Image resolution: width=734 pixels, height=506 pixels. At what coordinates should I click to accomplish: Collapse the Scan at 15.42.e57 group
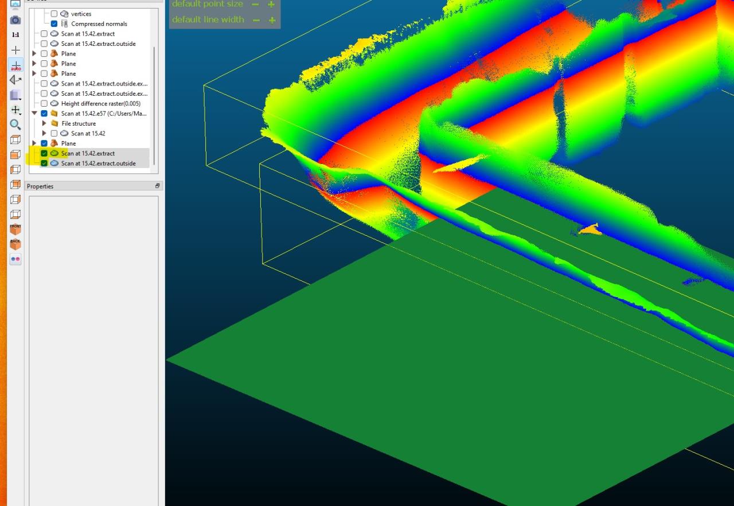point(34,114)
